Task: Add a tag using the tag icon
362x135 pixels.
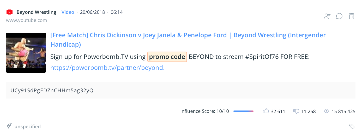Action: 352,126
